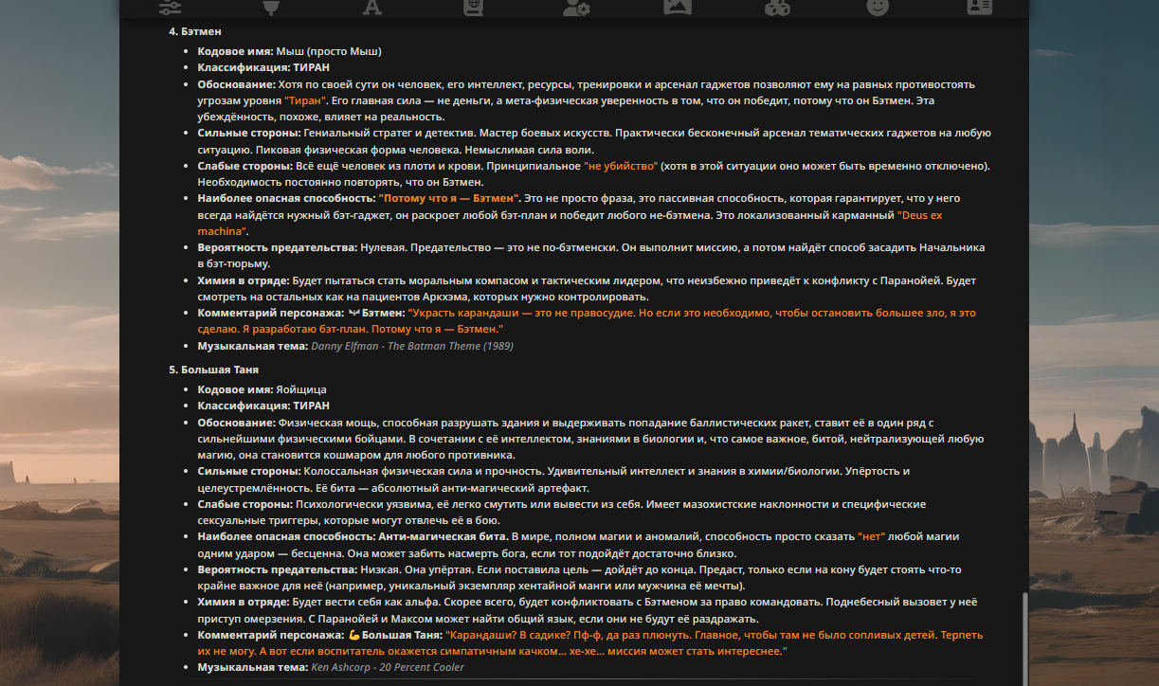Open character management via the ID card icon

(980, 8)
